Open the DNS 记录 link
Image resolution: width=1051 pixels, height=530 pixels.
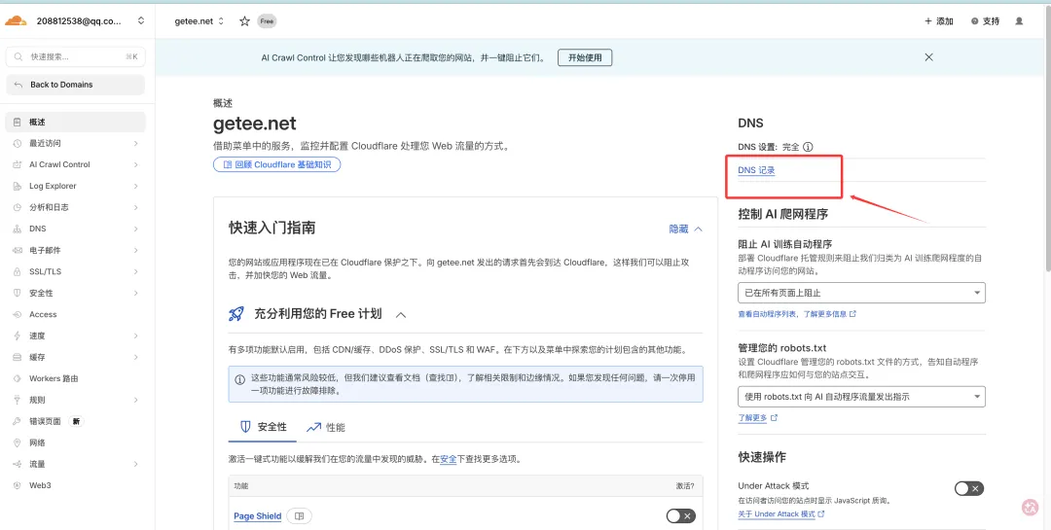[x=756, y=171]
